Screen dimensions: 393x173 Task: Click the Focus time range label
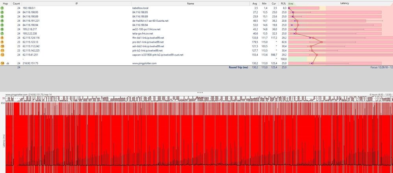click(382, 67)
